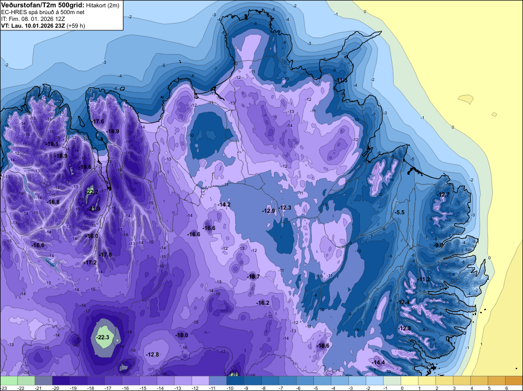Click the -22.2 temperature value label
Screen dimensions: 523x391
93,192
